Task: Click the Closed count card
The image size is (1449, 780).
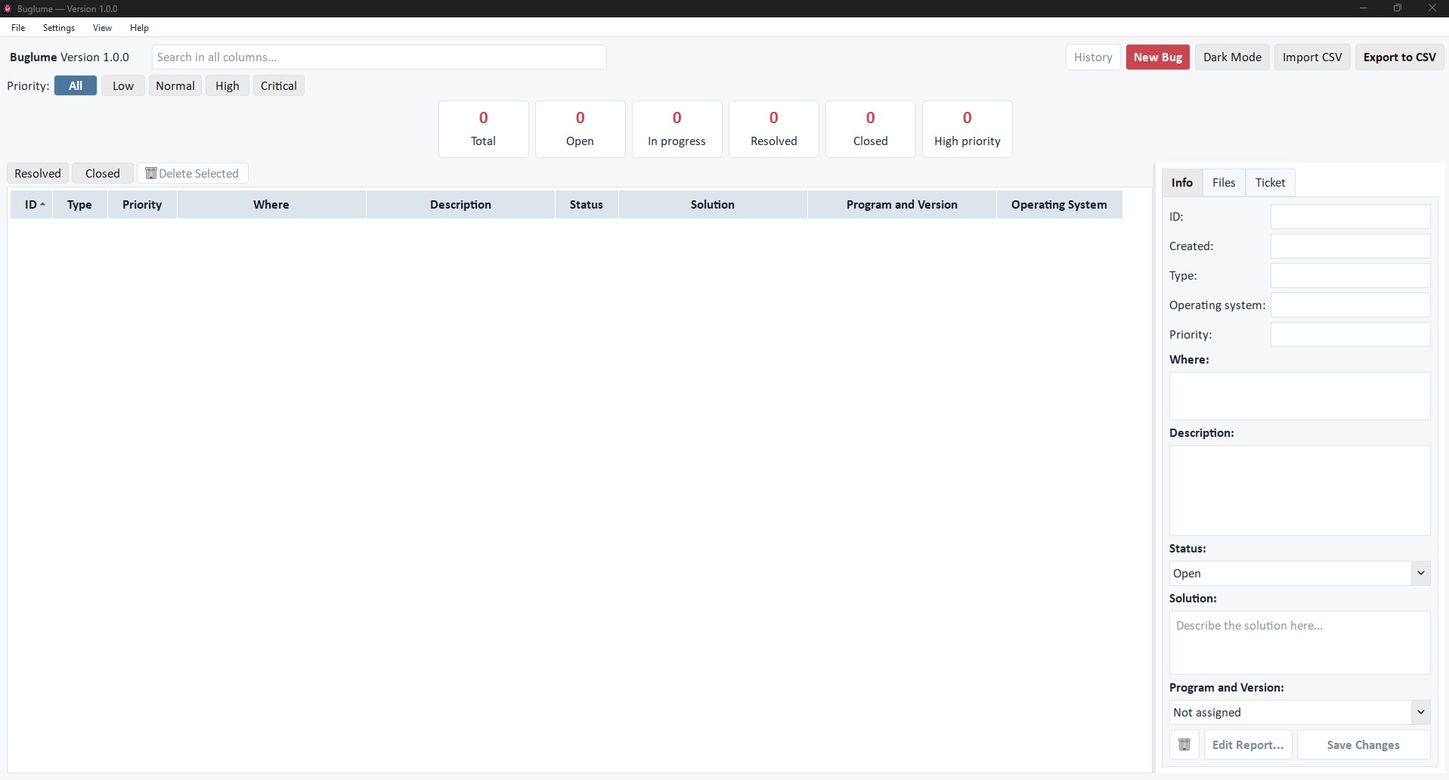Action: 871,129
